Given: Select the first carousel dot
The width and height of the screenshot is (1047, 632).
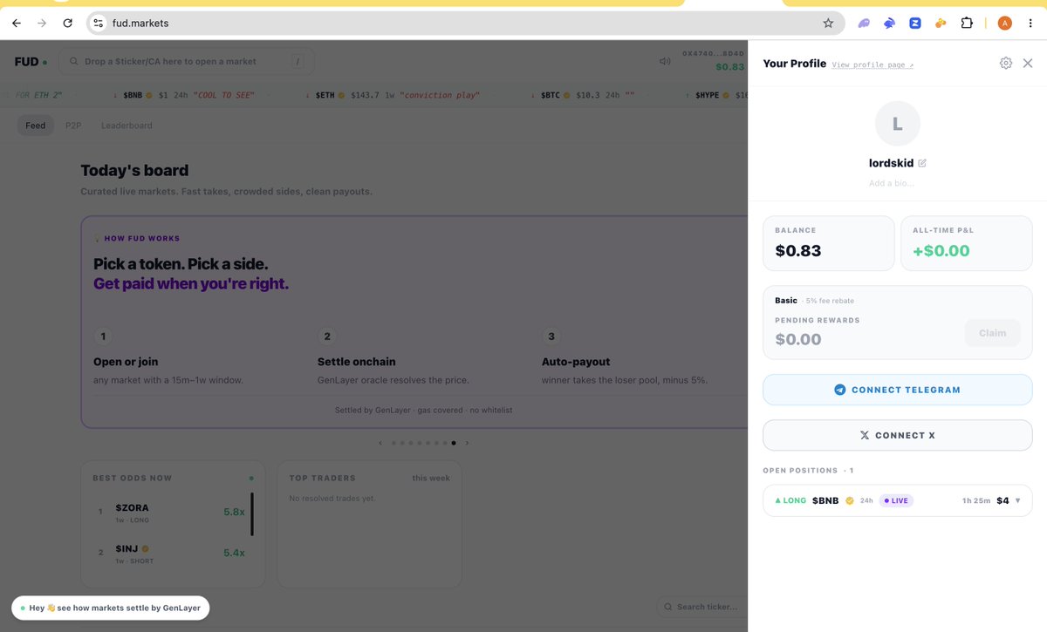Looking at the screenshot, I should [393, 443].
